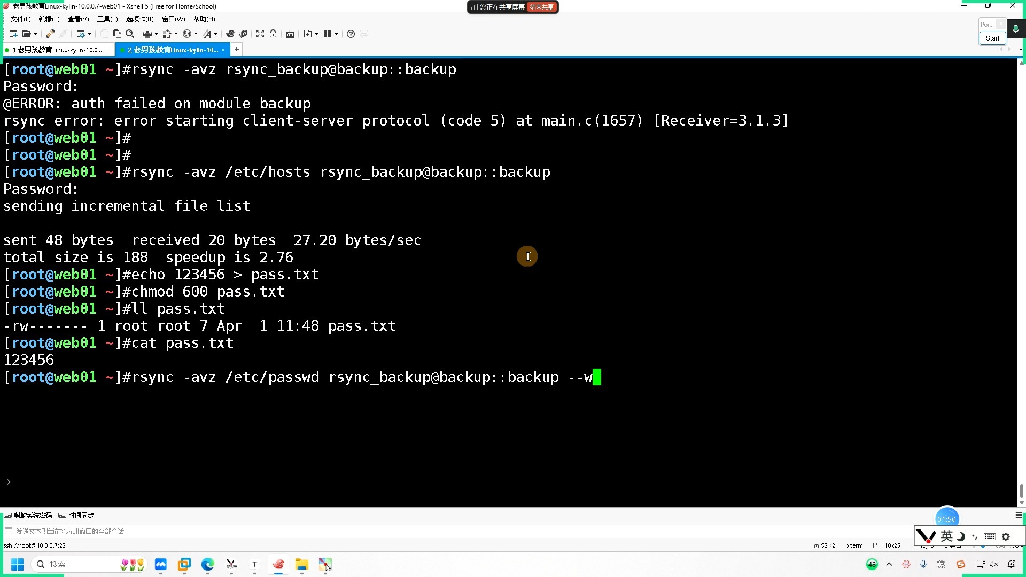Click 结束共享 to stop screen sharing

click(541, 7)
